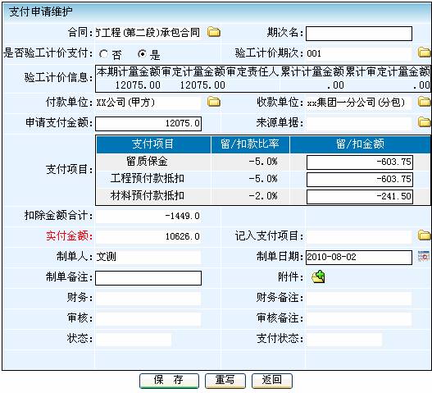Open the 制单日期 calendar picker icon
Viewport: 432px width, 393px height.
(x=424, y=256)
